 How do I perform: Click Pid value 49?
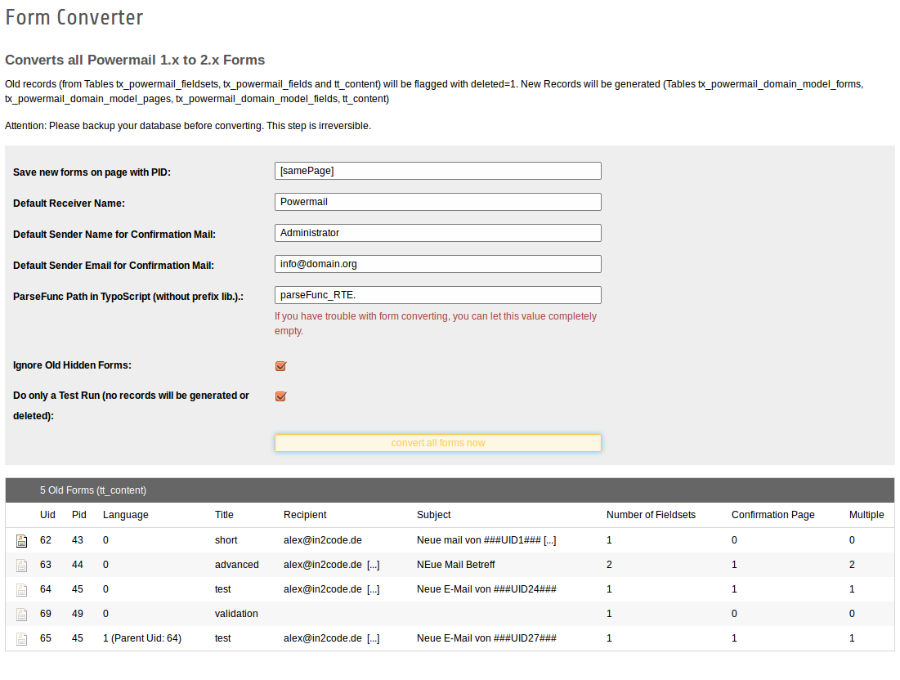click(78, 614)
